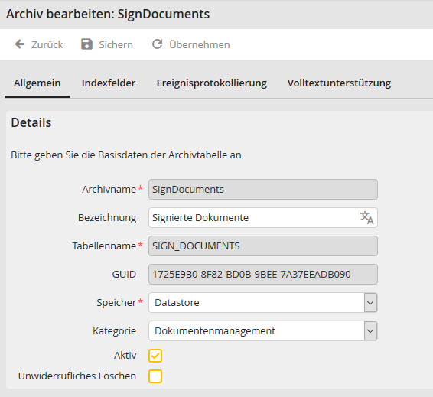Enable Unwiderrufliches Löschen checkbox
Viewport: 433px width, 397px height.
click(155, 376)
